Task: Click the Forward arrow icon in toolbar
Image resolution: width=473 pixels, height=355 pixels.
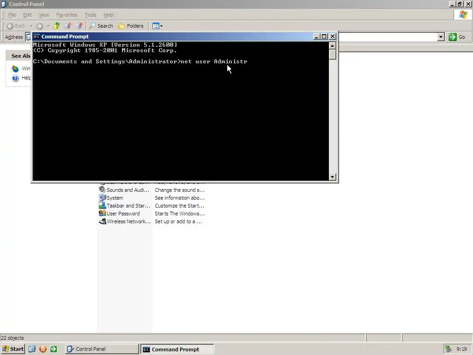Action: pyautogui.click(x=39, y=26)
